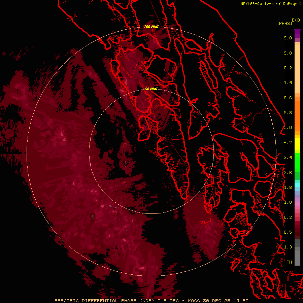The height and width of the screenshot is (303, 303).
Task: Pick the pink color bar segment
Action: [297, 204]
